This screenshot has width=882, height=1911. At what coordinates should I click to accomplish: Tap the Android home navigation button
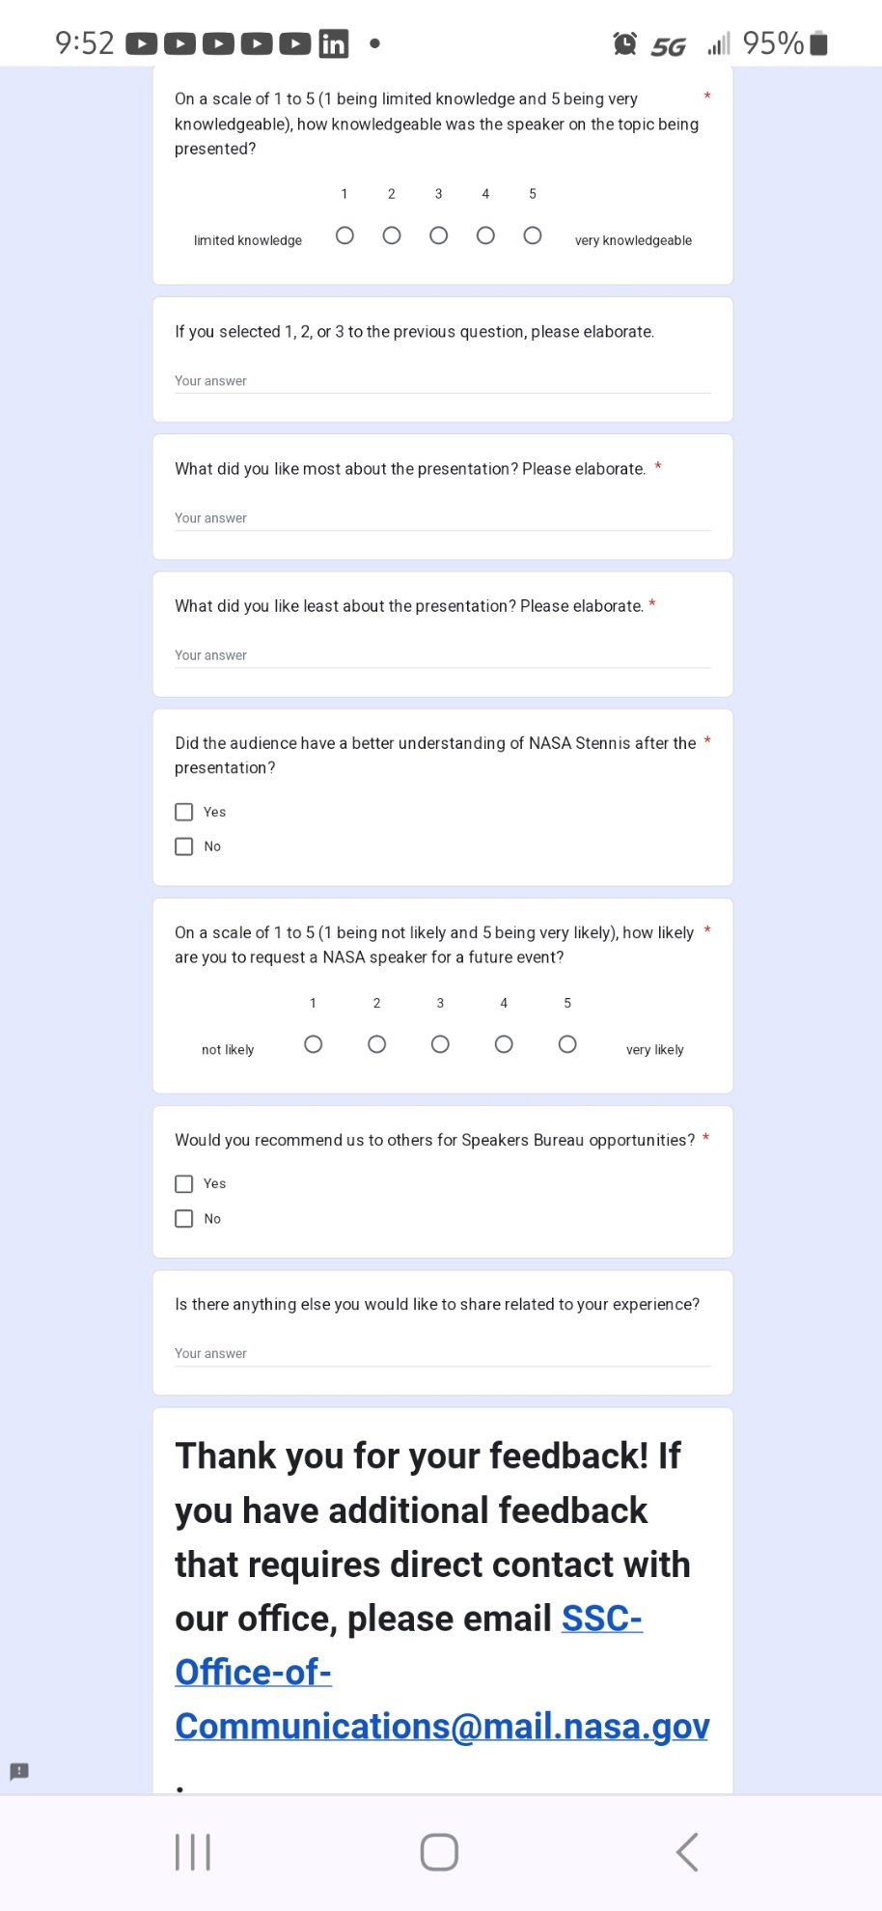439,1852
